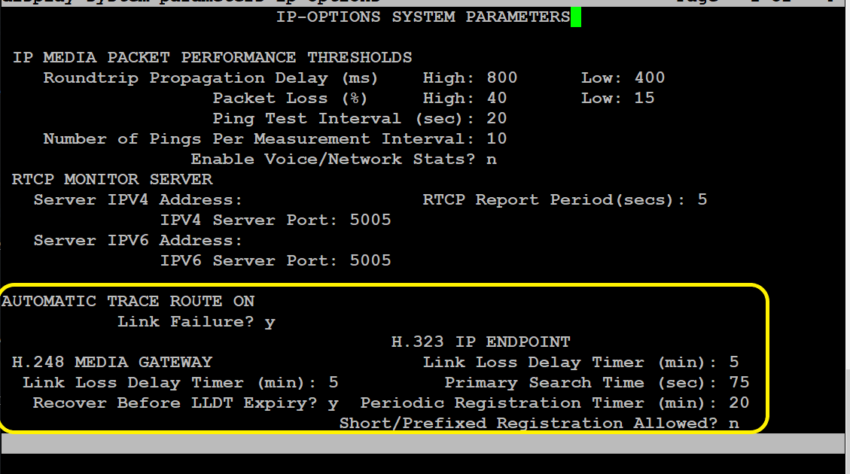Toggle Short/Prefixed Registration Allowed n field
The height and width of the screenshot is (474, 850).
pos(734,424)
